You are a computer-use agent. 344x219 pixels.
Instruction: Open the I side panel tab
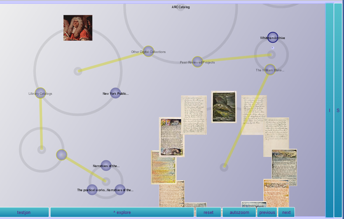[330, 110]
